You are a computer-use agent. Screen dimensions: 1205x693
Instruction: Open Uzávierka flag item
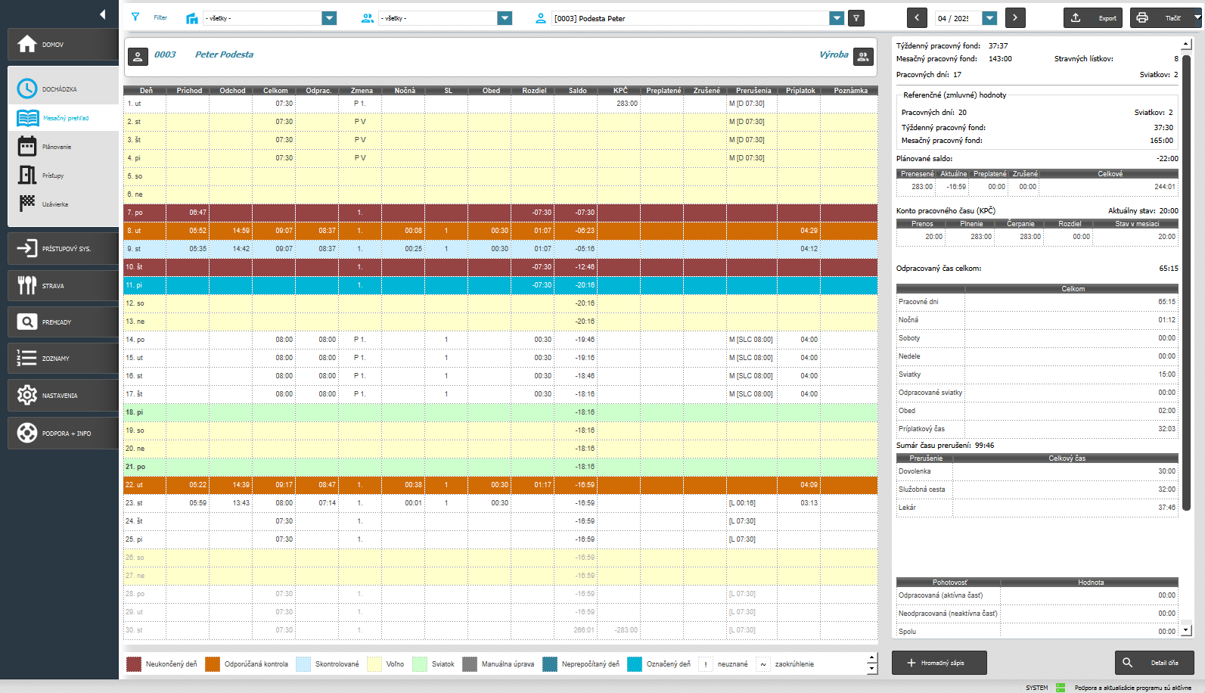[x=64, y=204]
